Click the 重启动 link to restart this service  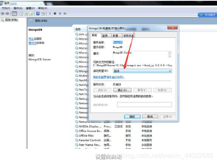(32, 42)
